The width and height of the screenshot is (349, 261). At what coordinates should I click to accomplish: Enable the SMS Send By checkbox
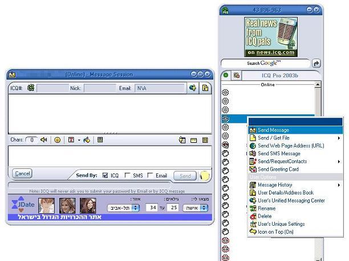coord(127,176)
